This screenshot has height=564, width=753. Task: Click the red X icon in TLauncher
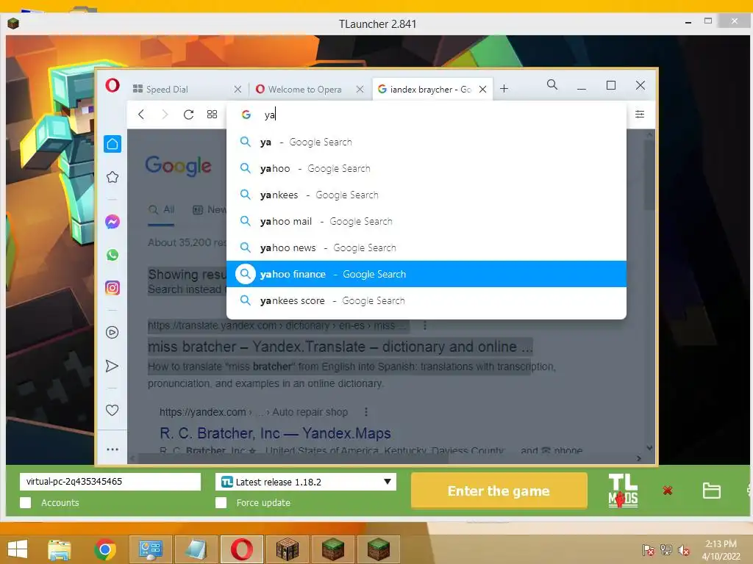coord(668,490)
